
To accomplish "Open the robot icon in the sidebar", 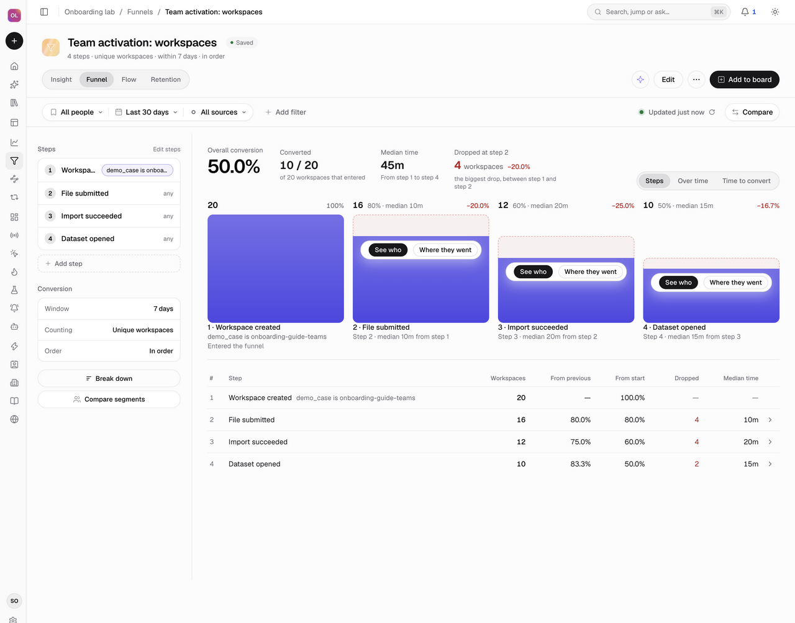I will coord(14,327).
